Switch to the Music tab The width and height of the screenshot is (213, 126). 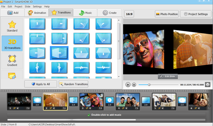click(85, 13)
